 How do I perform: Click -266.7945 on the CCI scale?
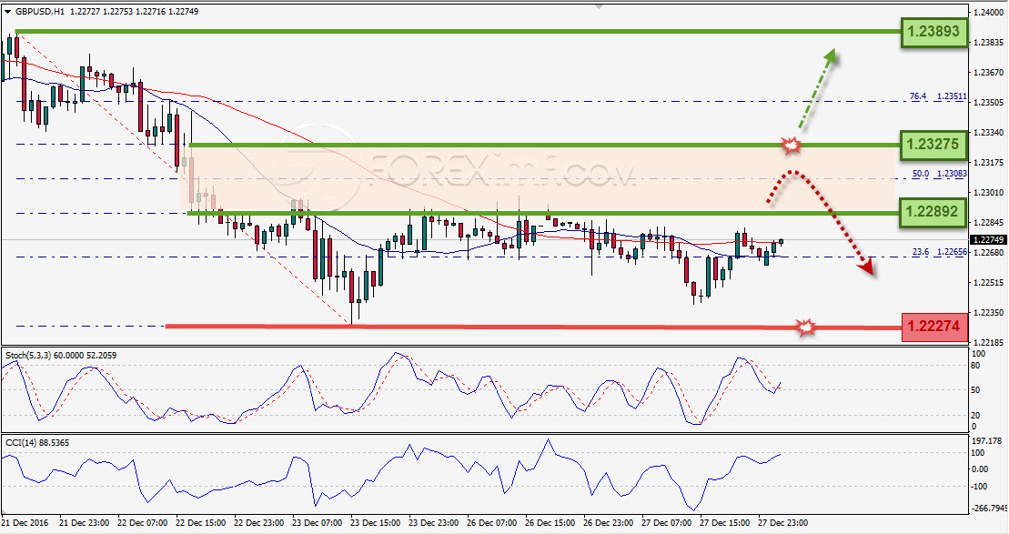click(x=990, y=509)
